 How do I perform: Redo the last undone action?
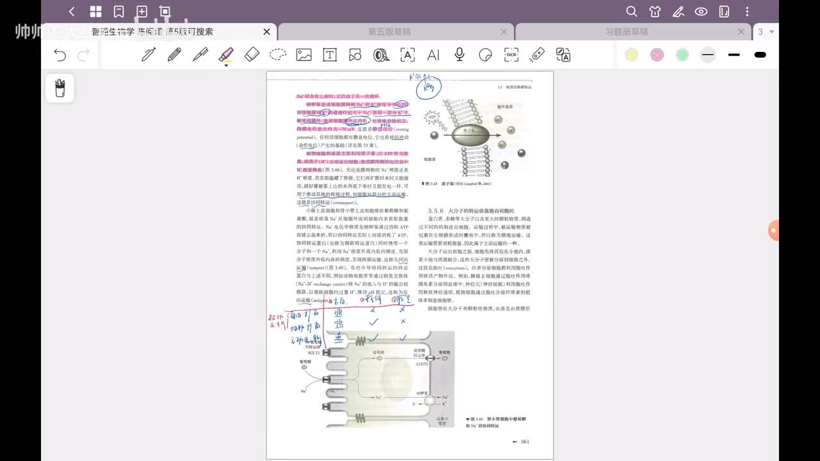(83, 55)
